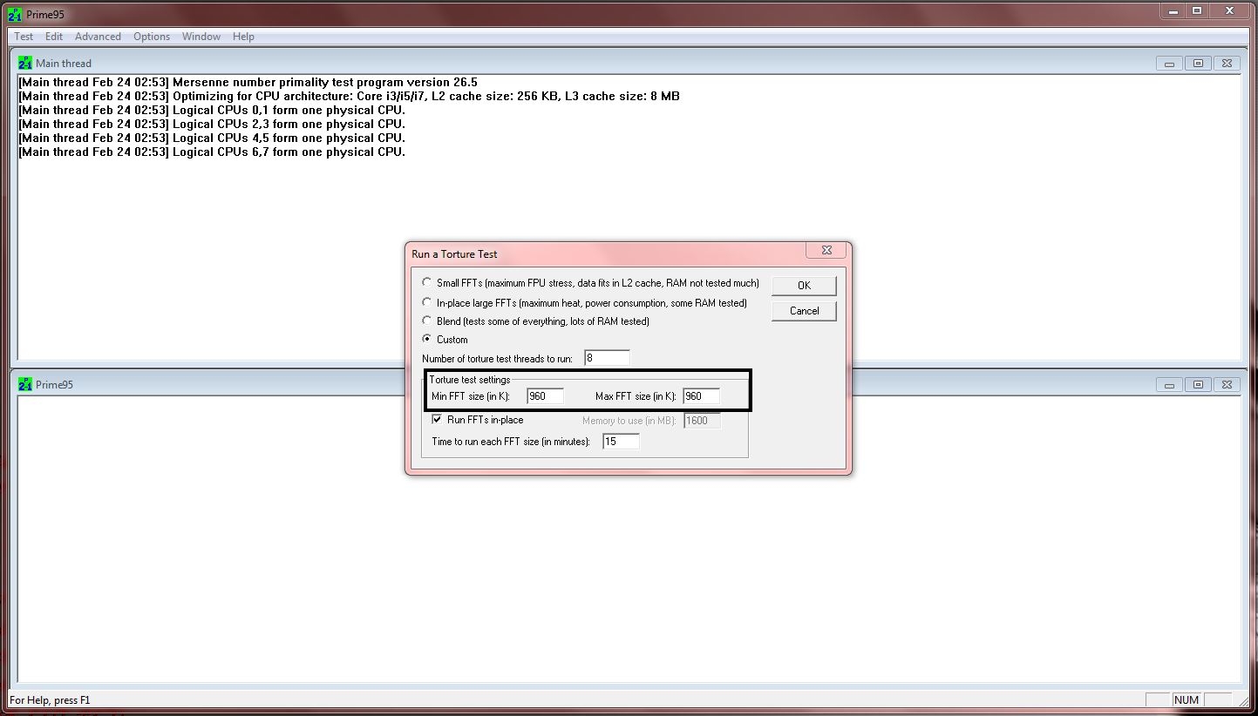This screenshot has width=1258, height=716.
Task: Open the Edit menu
Action: coord(54,37)
